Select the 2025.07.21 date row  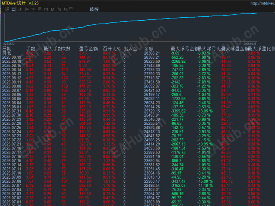click(11, 144)
